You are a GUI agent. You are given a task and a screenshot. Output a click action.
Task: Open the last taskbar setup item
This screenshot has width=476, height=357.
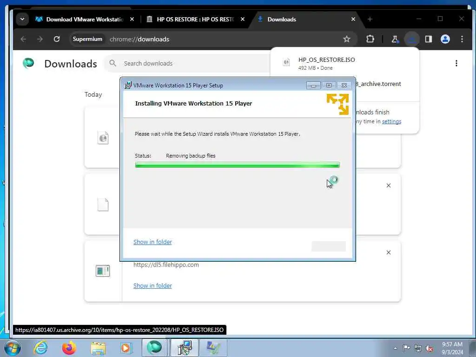pos(213,348)
